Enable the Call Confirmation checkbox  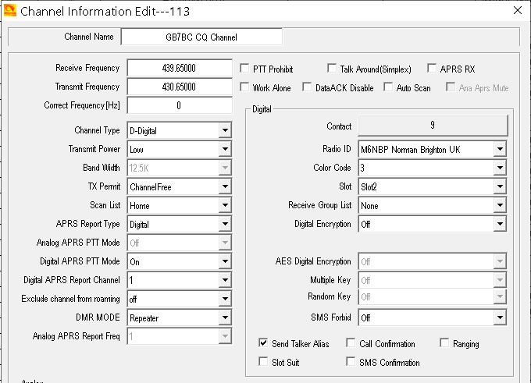coord(351,343)
